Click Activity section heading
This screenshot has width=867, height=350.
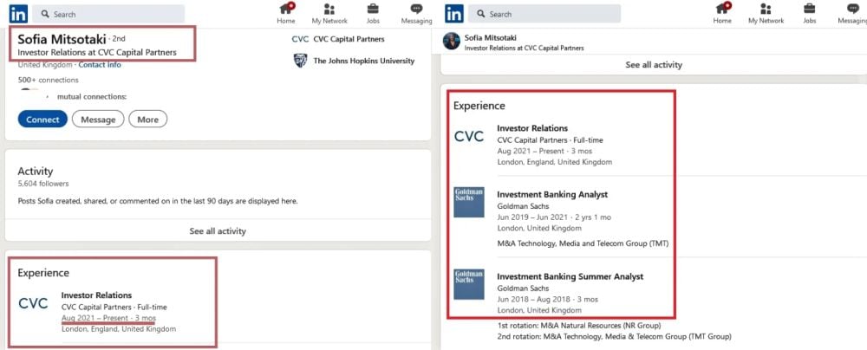click(x=36, y=172)
